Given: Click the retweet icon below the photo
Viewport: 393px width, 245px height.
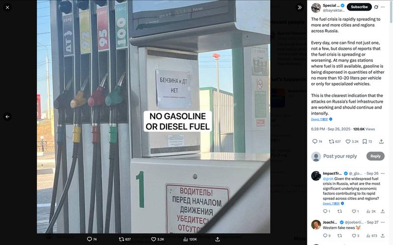Looking at the screenshot, I should [x=121, y=239].
